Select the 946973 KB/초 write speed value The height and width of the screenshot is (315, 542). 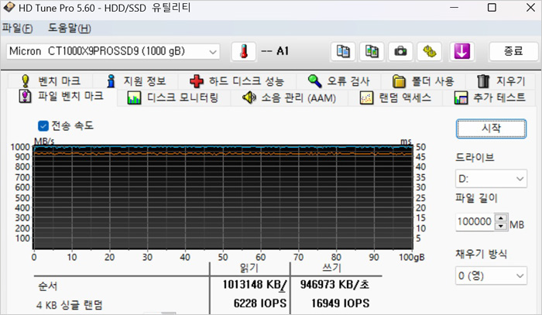click(x=334, y=285)
